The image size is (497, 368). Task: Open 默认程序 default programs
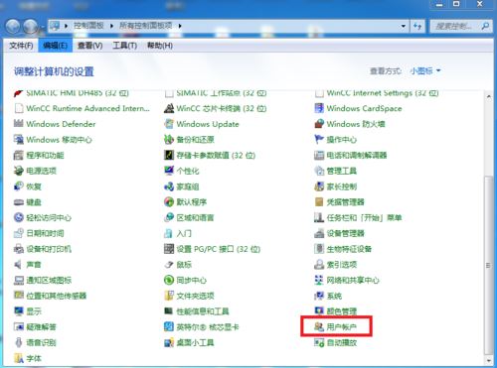click(x=186, y=202)
